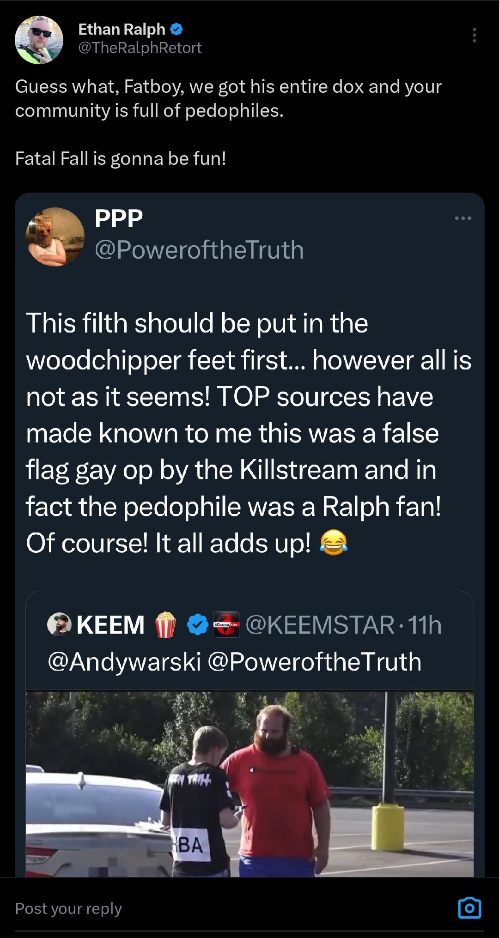Open the three-dot post options menu
Viewport: 499px width, 938px height.
pos(474,35)
